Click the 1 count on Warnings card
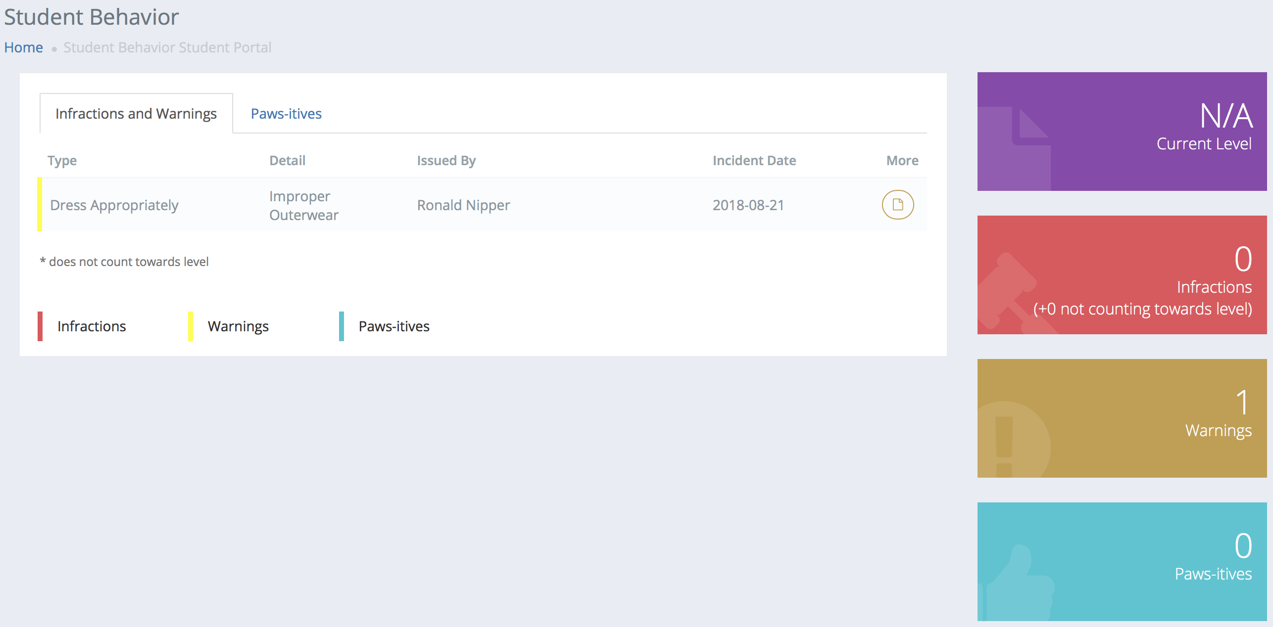The image size is (1273, 627). pyautogui.click(x=1243, y=403)
